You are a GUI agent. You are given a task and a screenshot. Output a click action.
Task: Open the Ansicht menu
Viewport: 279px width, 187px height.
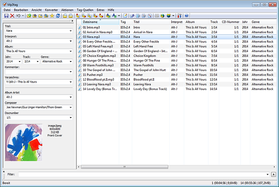coord(36,10)
